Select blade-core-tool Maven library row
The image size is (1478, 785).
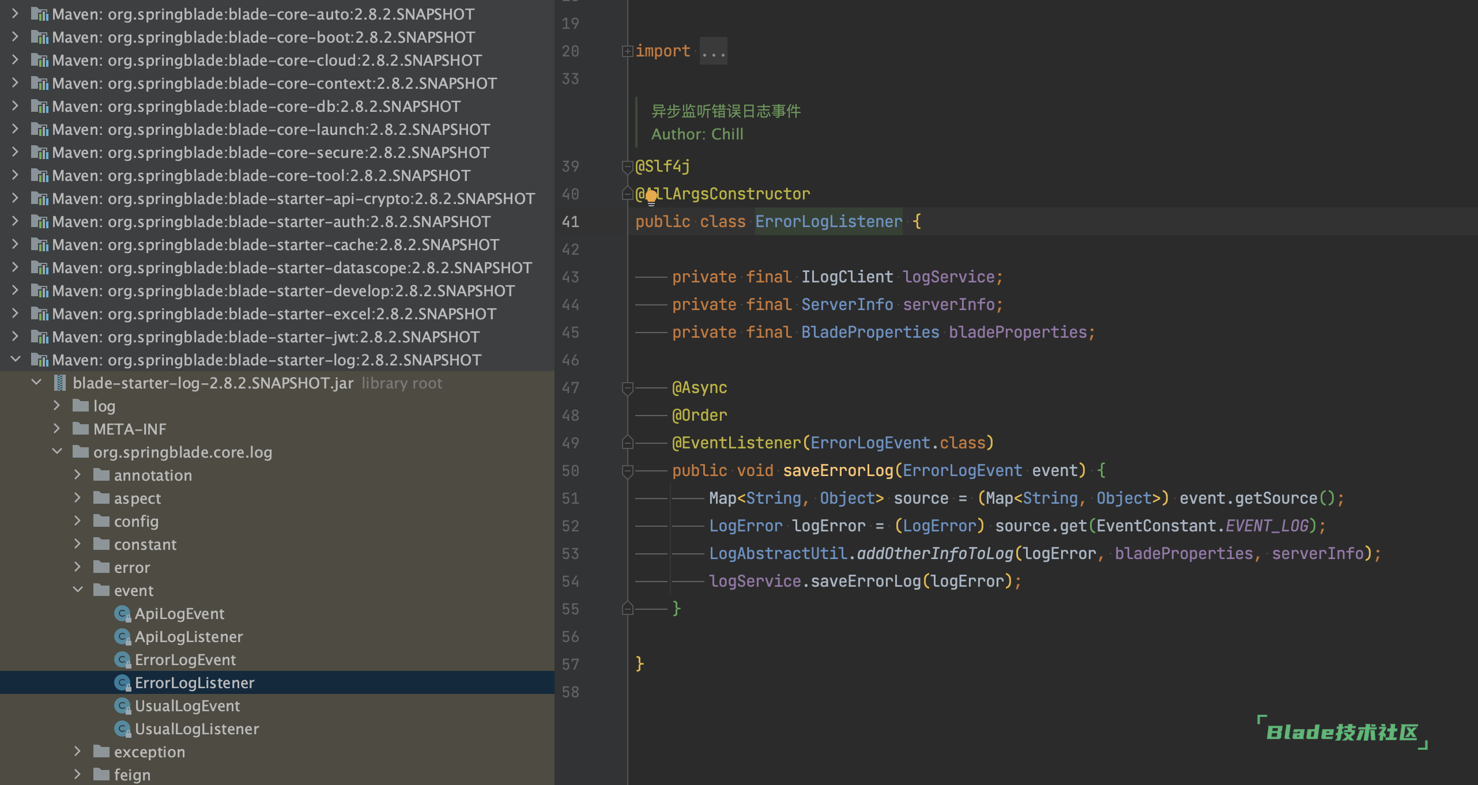(x=277, y=175)
